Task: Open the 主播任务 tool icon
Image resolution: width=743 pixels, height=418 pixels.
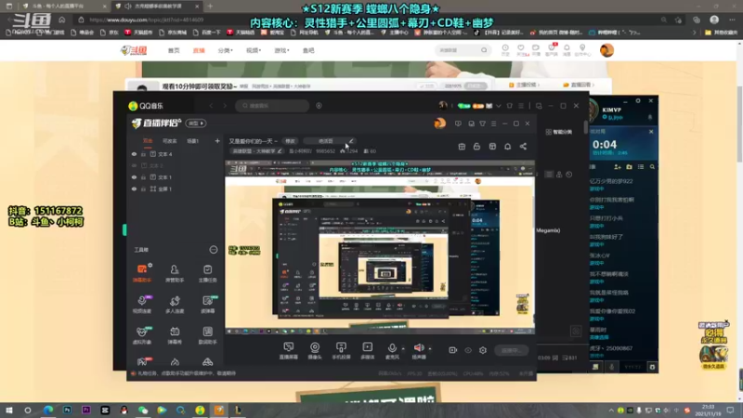Action: [207, 273]
